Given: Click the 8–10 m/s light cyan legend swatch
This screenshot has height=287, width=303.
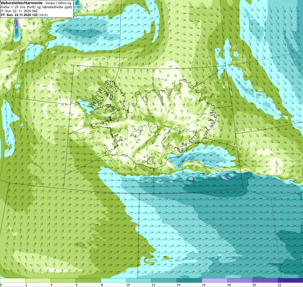Looking at the screenshot, I should (x=114, y=280).
